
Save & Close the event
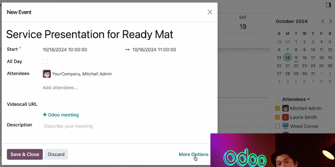click(25, 155)
